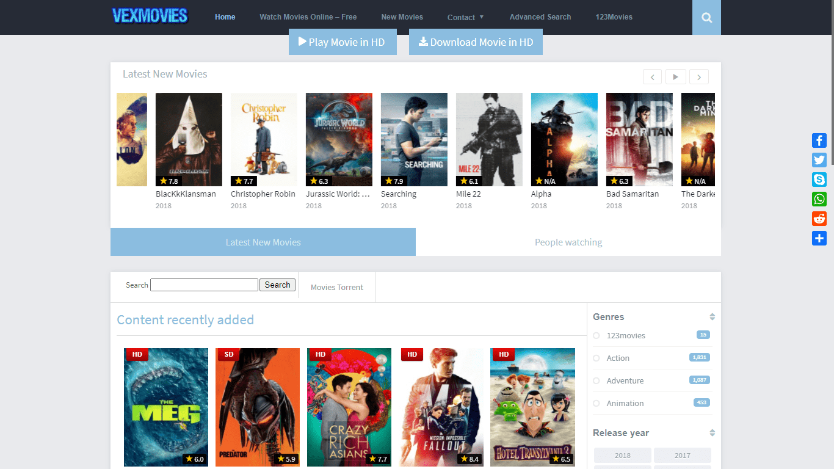
Task: Collapse the Genres section arrows
Action: [x=712, y=317]
